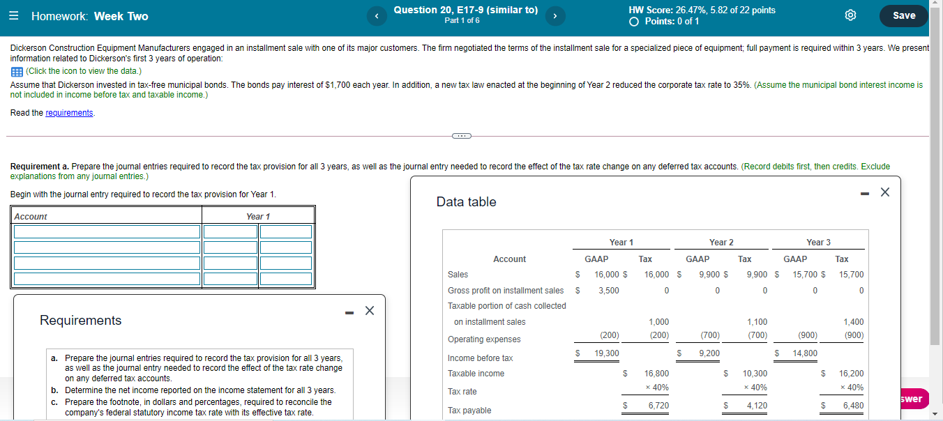Close the Data table window
943x421 pixels.
tap(884, 192)
